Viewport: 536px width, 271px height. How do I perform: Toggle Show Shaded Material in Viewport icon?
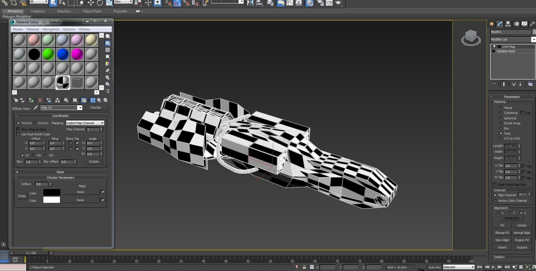point(84,100)
